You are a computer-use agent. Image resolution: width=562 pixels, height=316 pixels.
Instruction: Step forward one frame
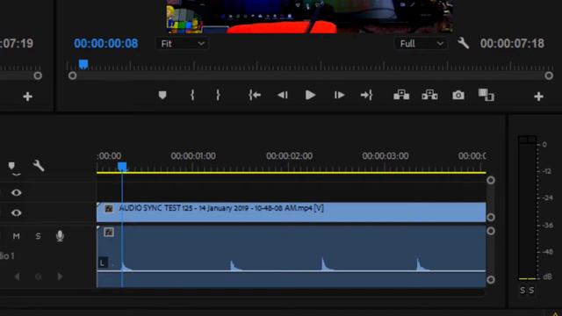click(x=339, y=95)
